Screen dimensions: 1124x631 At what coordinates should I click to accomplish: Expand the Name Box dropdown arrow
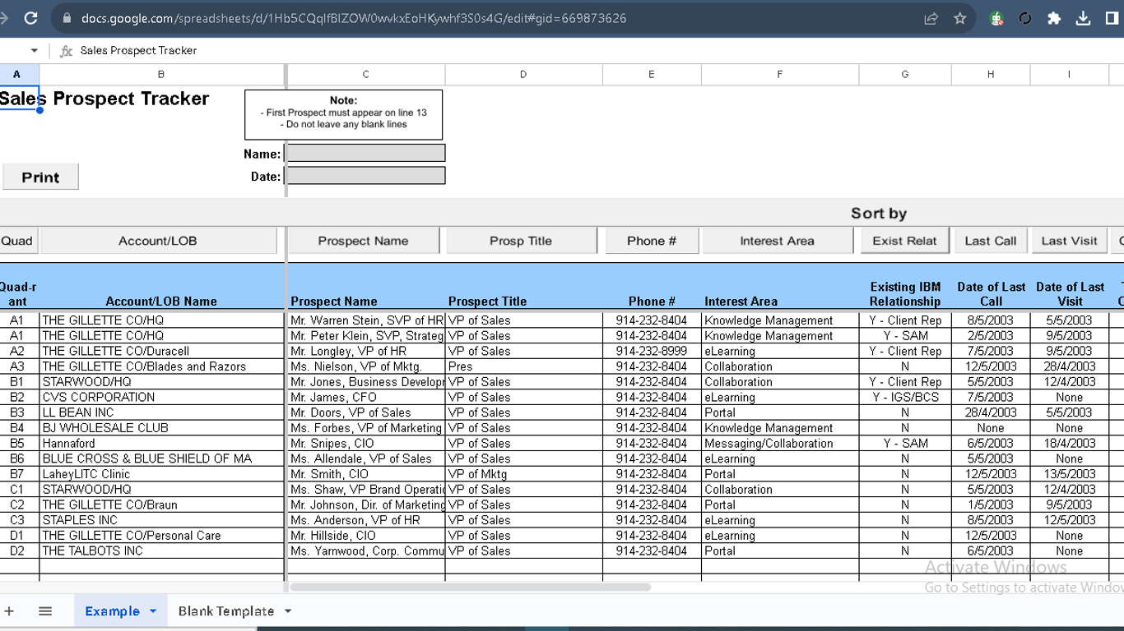point(34,51)
